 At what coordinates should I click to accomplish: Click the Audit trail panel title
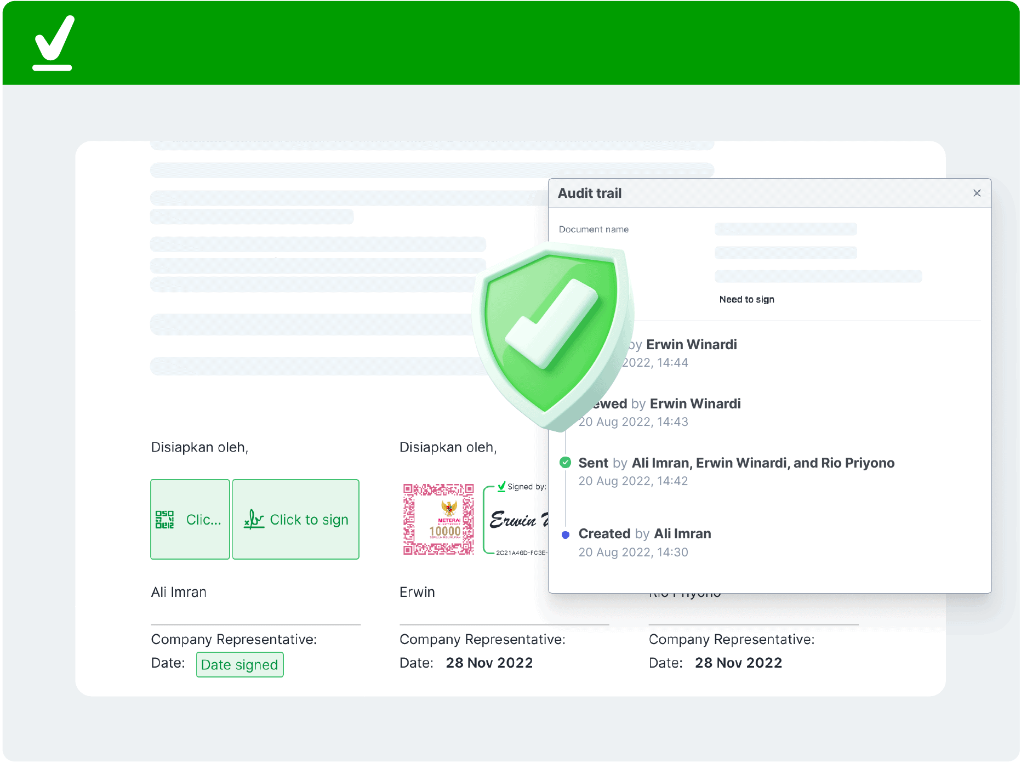(590, 193)
